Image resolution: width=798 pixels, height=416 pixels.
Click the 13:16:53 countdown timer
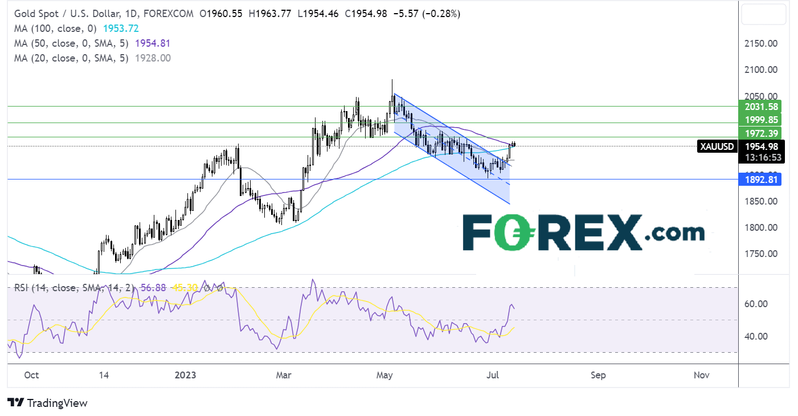[x=762, y=158]
